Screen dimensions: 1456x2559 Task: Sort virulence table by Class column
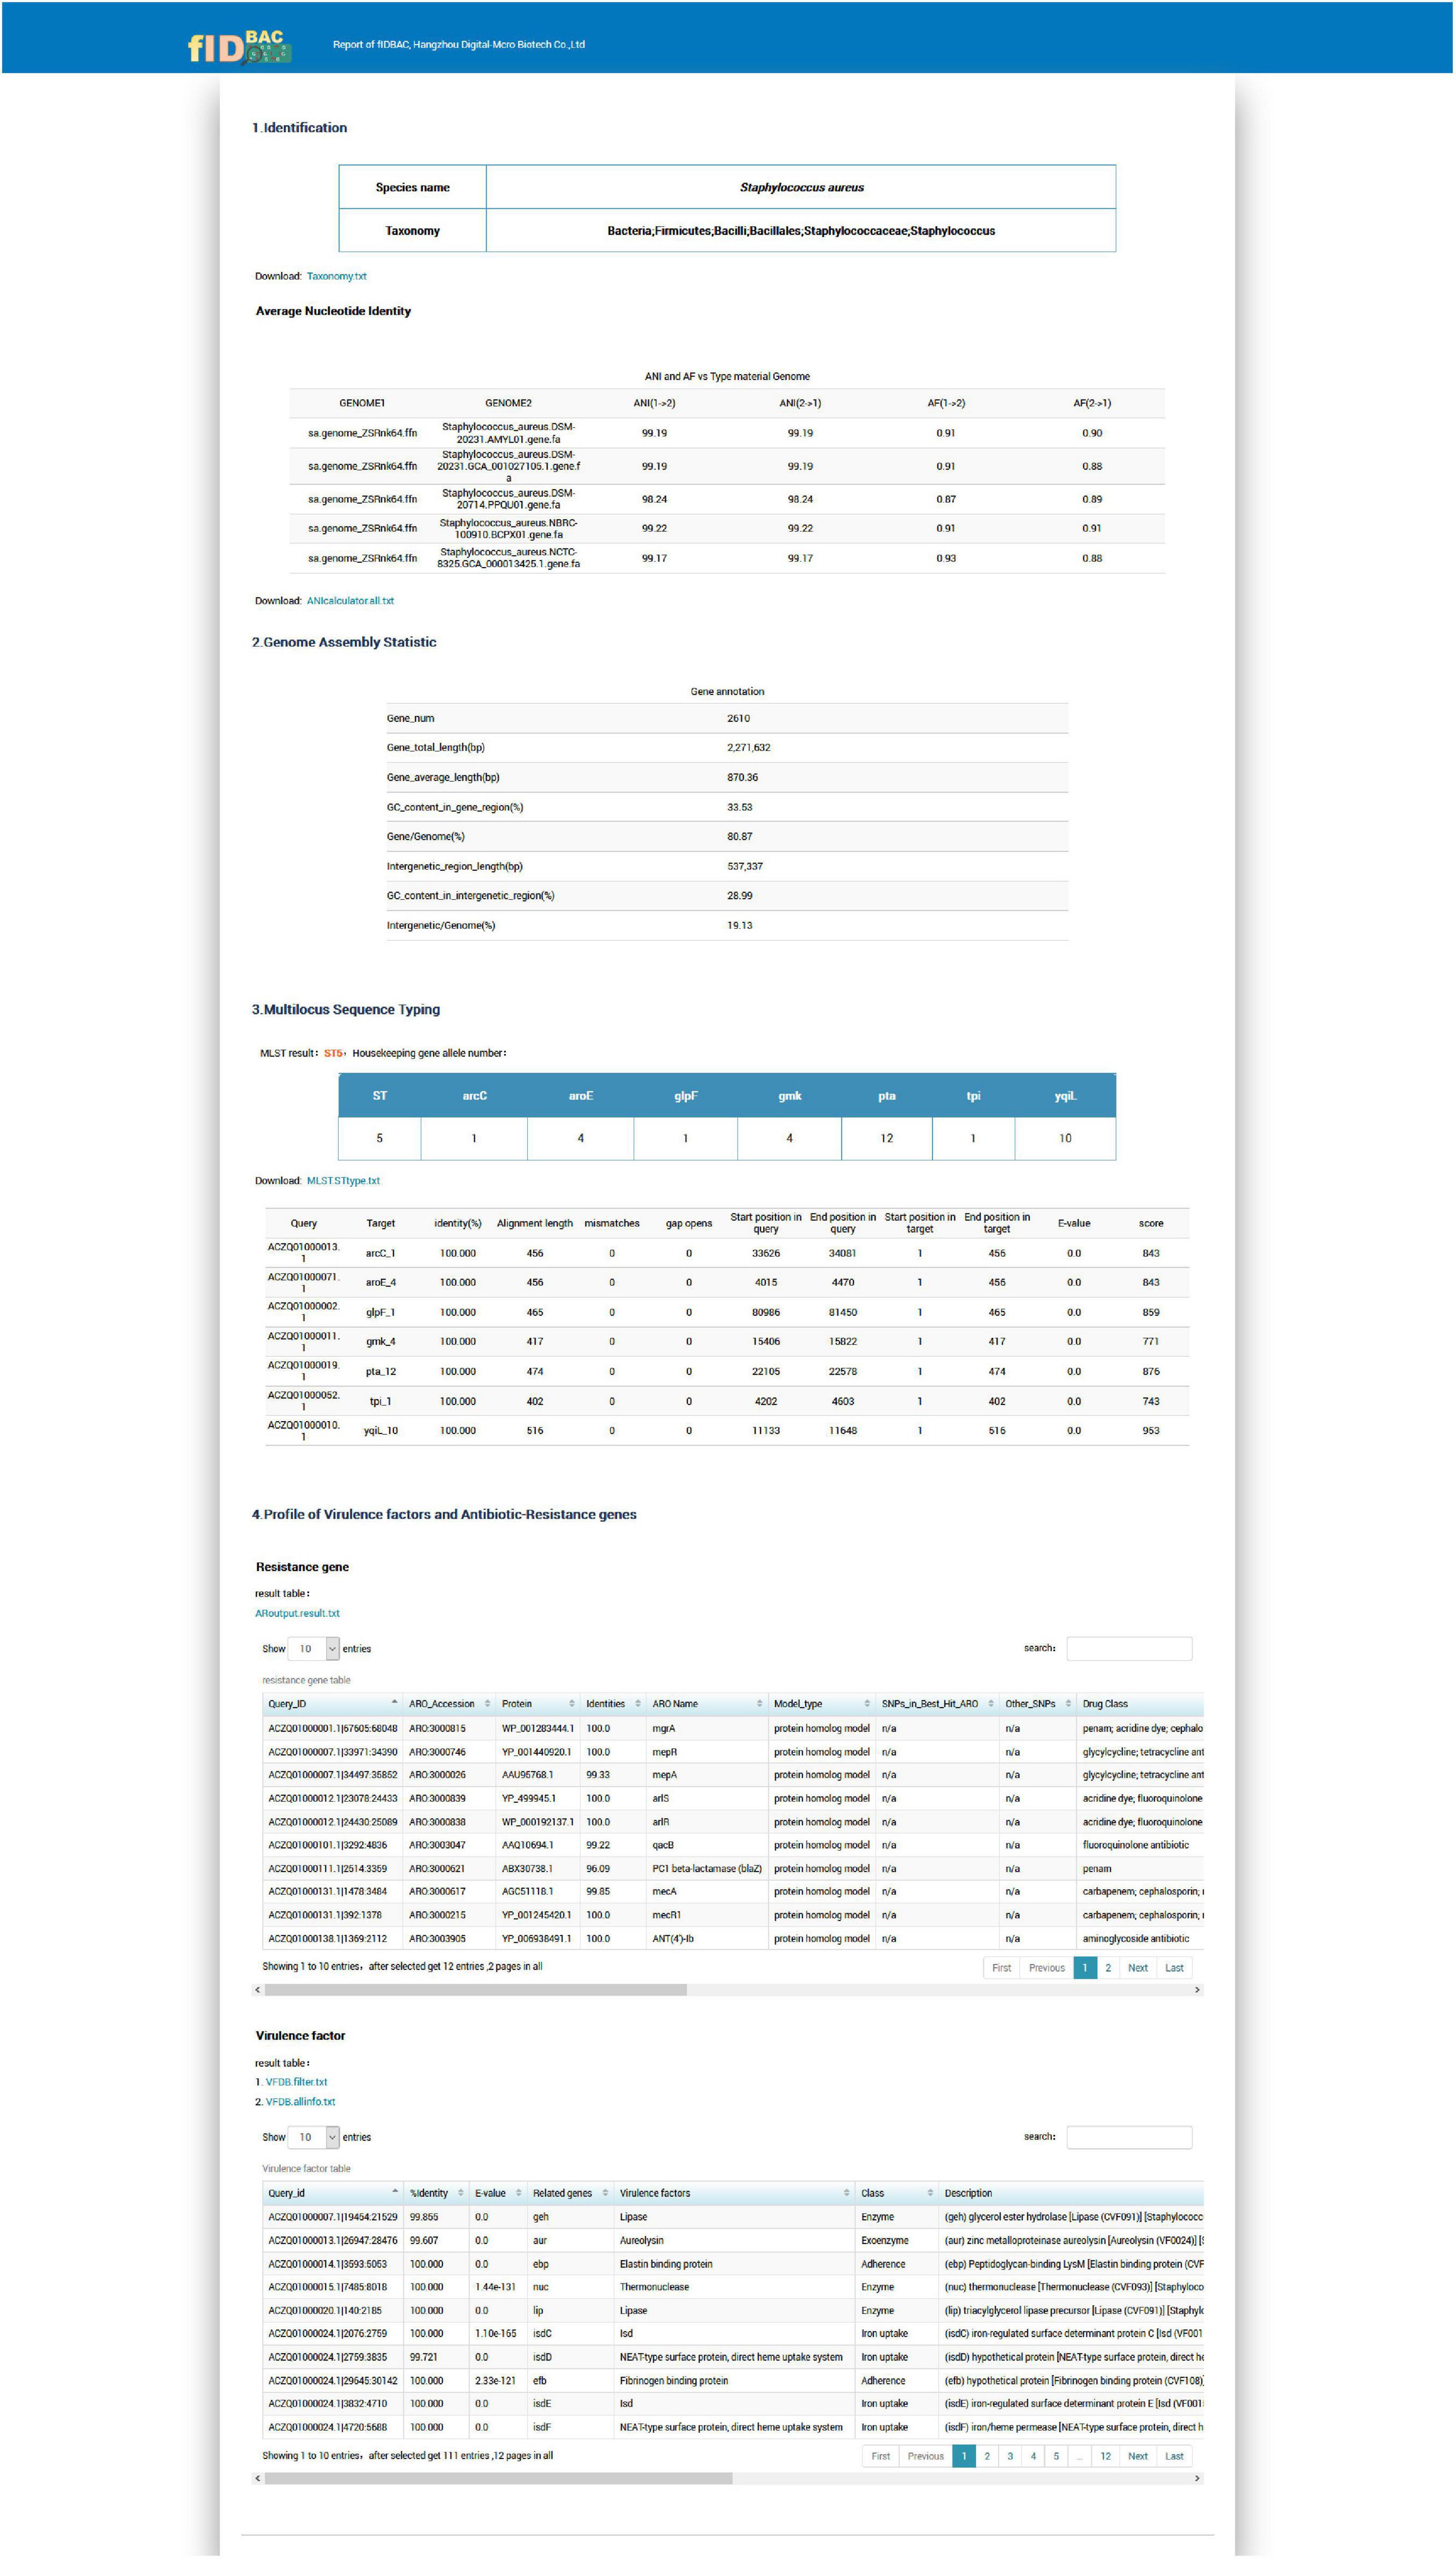pos(897,2193)
